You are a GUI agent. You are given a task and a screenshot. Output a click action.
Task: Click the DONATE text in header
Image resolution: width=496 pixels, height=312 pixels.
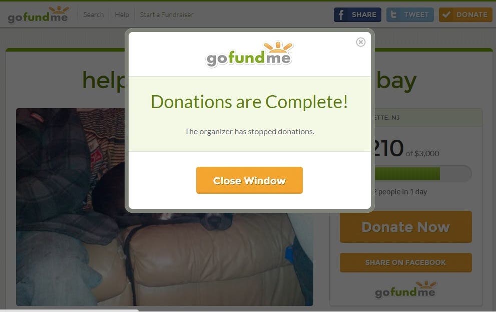(471, 15)
